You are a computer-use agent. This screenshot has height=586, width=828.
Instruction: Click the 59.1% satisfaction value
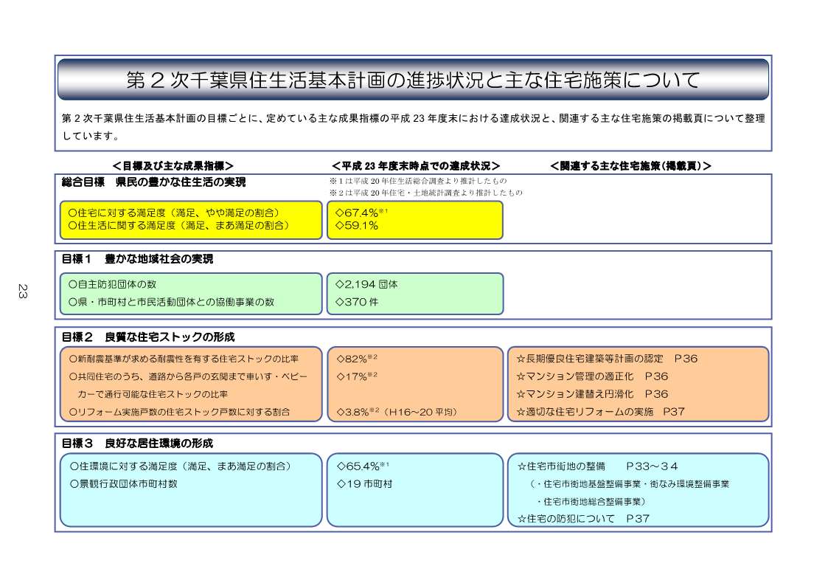point(357,226)
